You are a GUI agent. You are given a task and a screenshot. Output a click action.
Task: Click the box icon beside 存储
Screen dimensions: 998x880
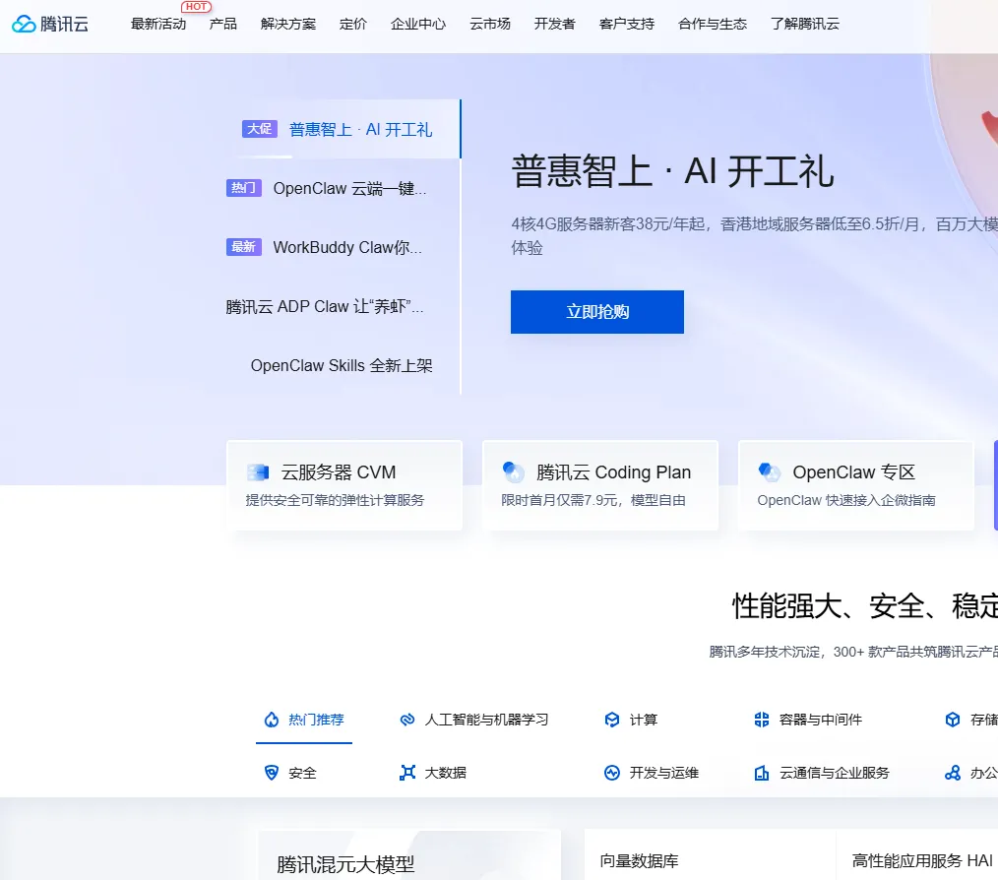953,720
